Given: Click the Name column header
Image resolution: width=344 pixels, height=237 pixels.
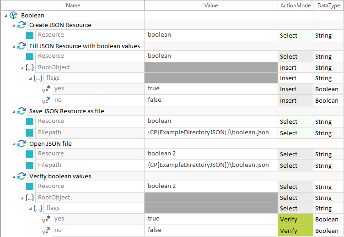Looking at the screenshot, I should point(73,6).
